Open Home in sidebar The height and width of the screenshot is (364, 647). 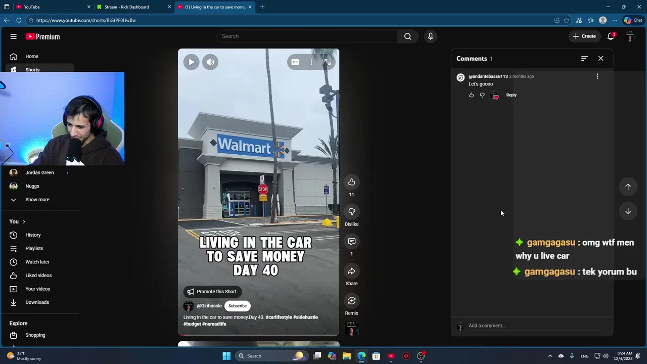coord(40,57)
